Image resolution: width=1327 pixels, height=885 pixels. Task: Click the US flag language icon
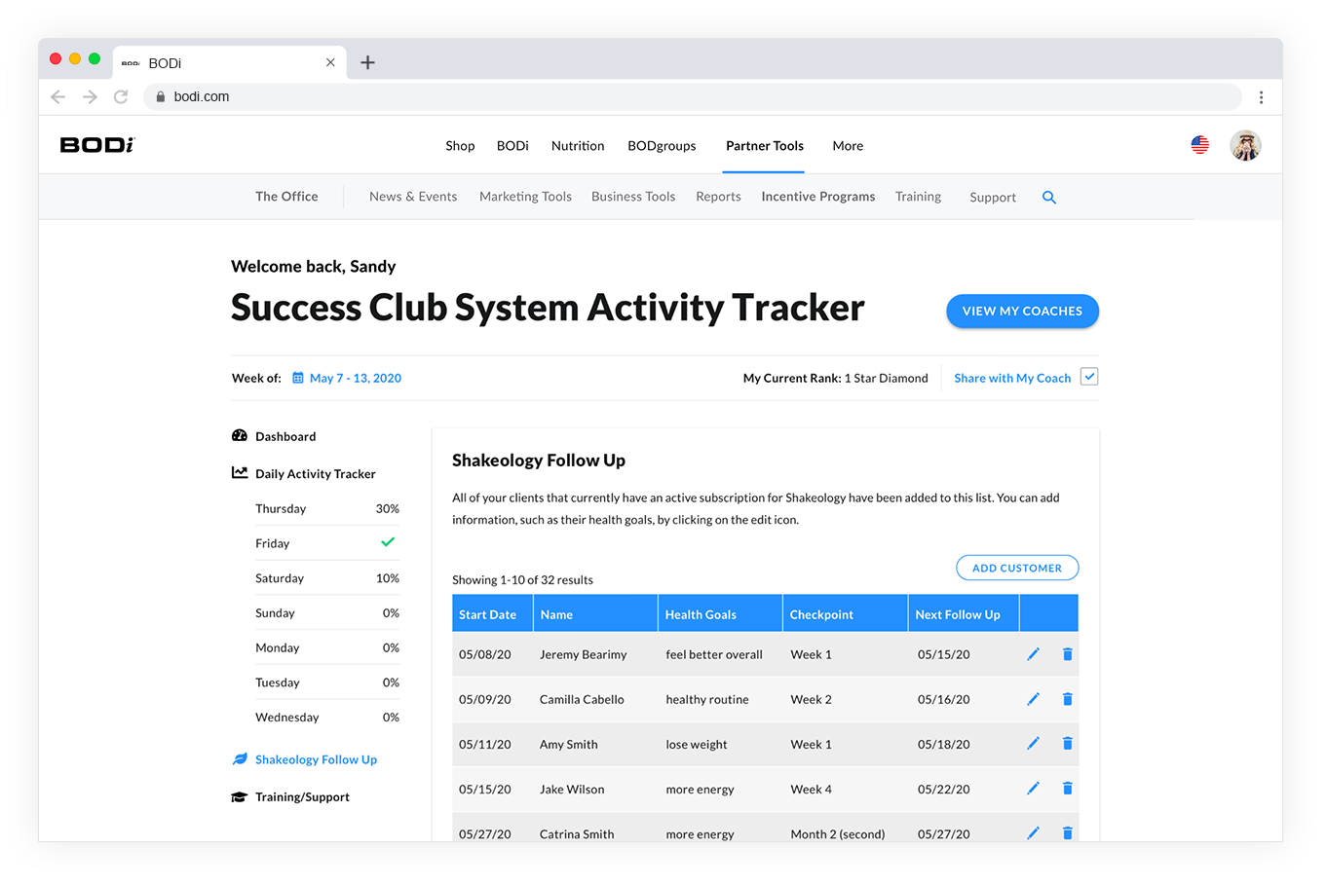[1200, 145]
